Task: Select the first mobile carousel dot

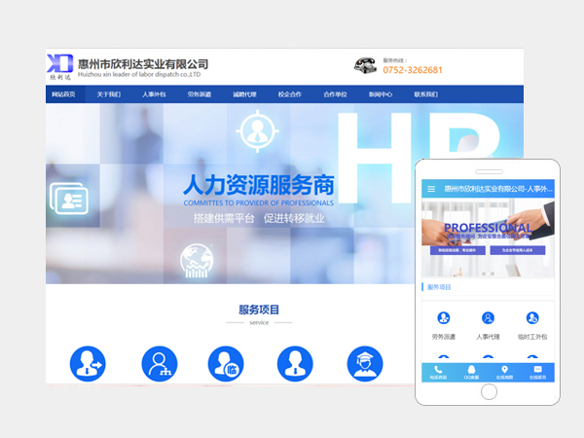Action: (x=484, y=274)
